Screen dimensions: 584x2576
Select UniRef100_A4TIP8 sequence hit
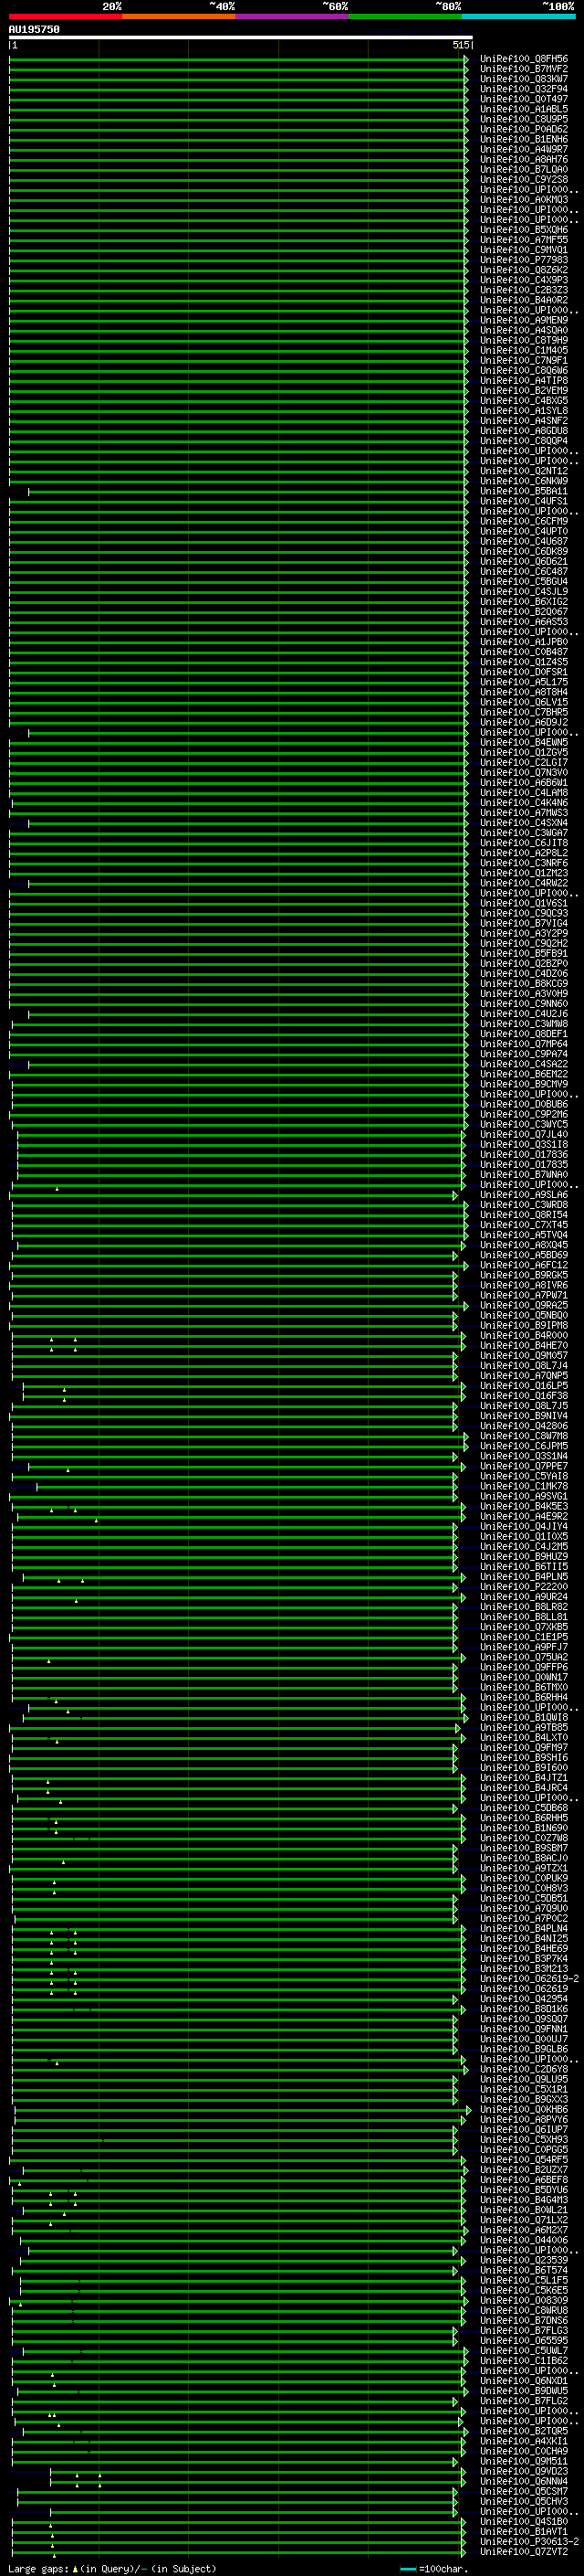pos(524,380)
